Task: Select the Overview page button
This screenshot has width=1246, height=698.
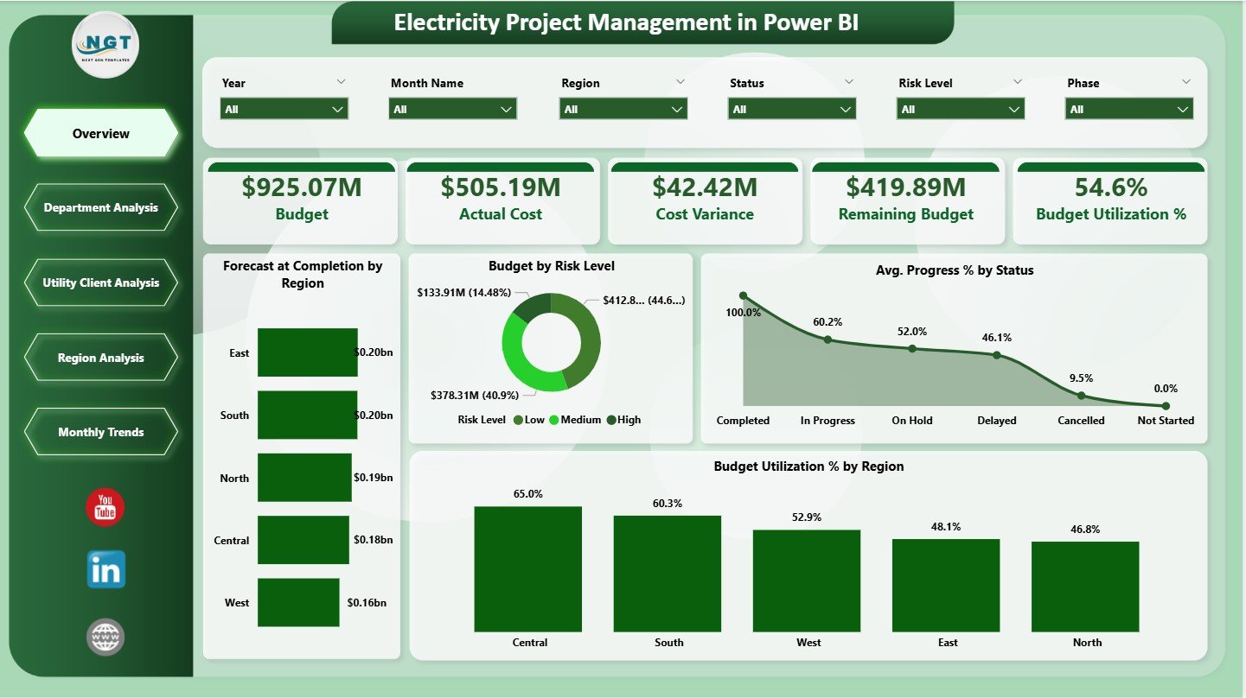Action: 101,133
